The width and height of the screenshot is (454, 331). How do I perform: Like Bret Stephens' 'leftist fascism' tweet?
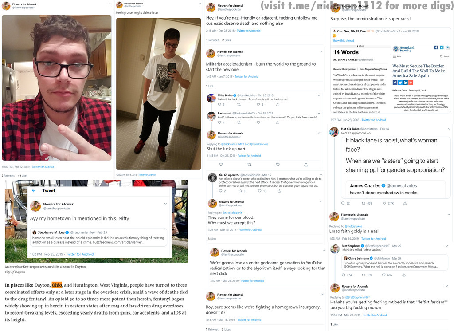coord(384,275)
